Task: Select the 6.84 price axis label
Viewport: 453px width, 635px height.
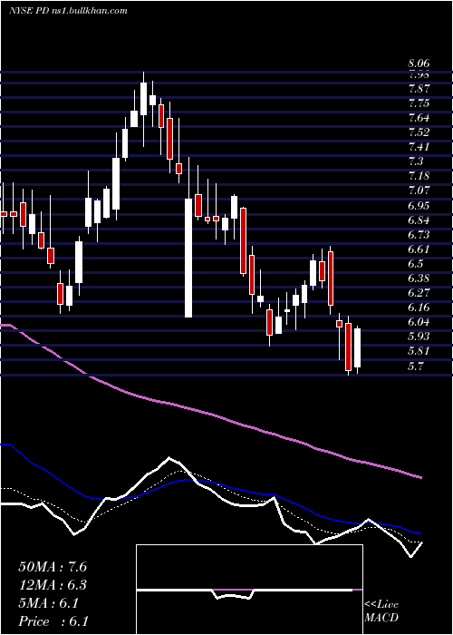Action: pyautogui.click(x=419, y=220)
